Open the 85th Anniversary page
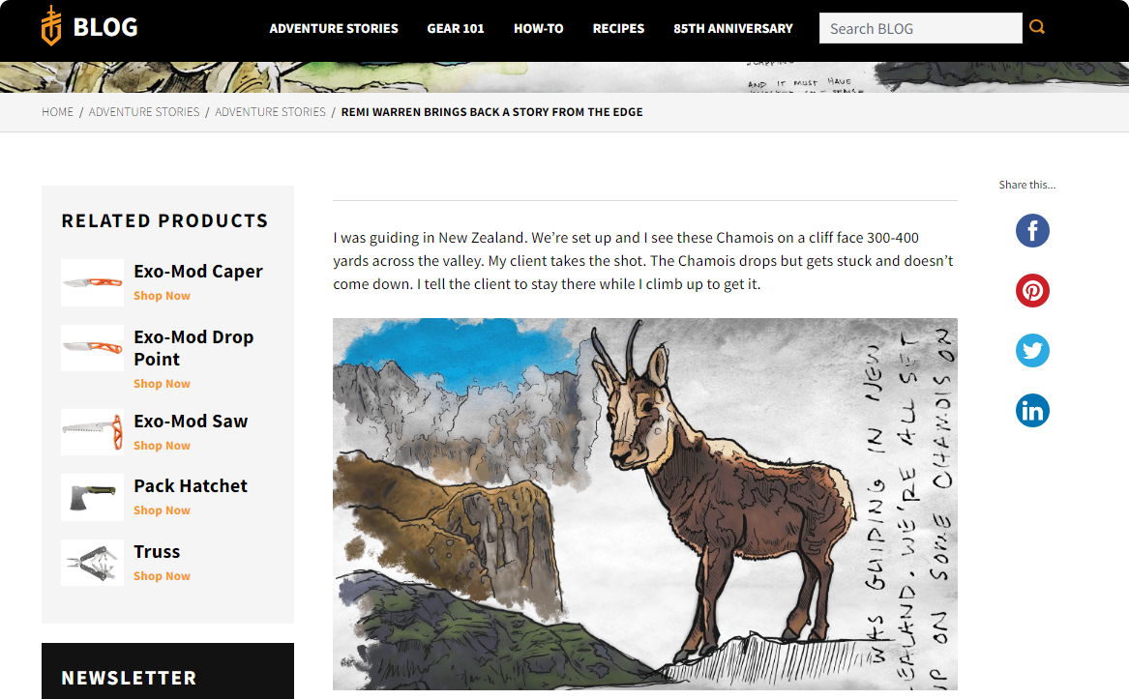 tap(733, 29)
